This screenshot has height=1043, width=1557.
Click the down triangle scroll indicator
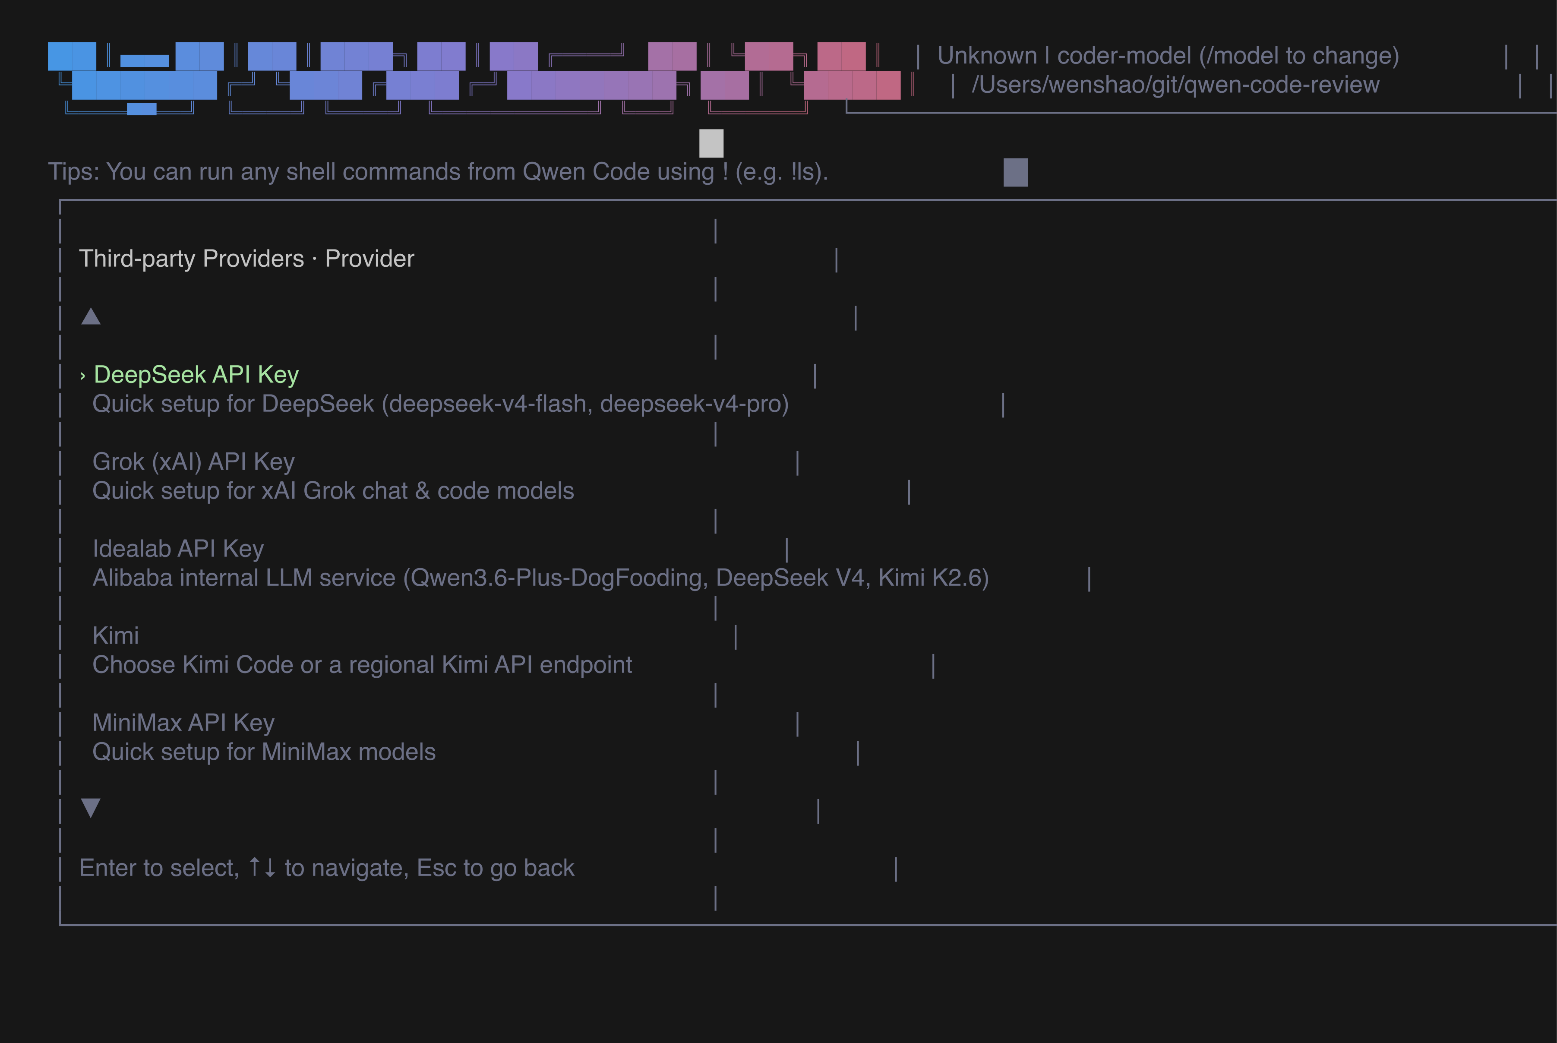pyautogui.click(x=91, y=808)
